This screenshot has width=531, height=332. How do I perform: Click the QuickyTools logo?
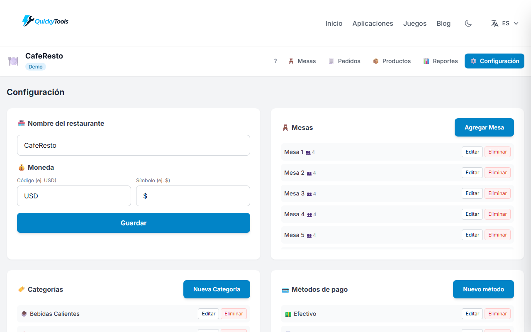tap(45, 21)
